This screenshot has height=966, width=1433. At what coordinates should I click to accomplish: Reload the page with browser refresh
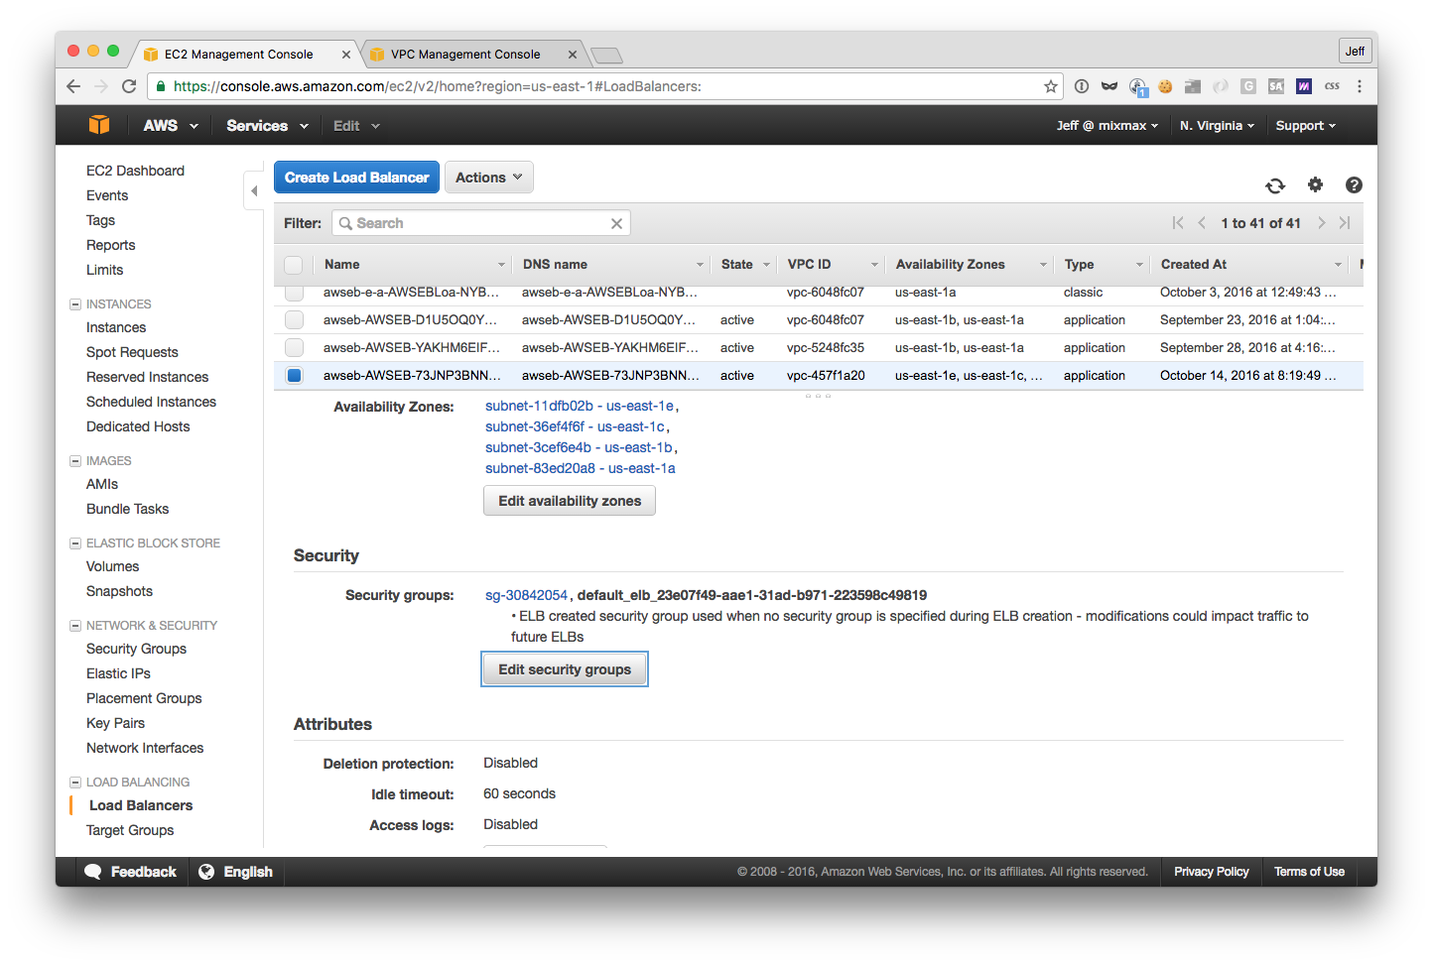click(x=129, y=86)
